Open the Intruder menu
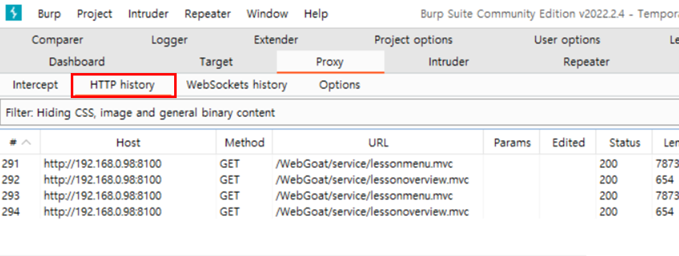Image resolution: width=679 pixels, height=256 pixels. point(148,14)
